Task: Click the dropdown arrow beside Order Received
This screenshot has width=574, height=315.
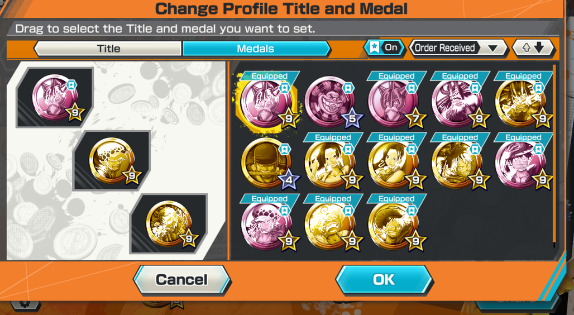Action: (492, 49)
